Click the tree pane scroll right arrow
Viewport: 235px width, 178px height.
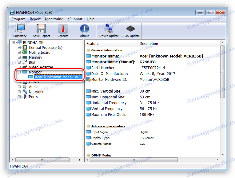click(80, 160)
